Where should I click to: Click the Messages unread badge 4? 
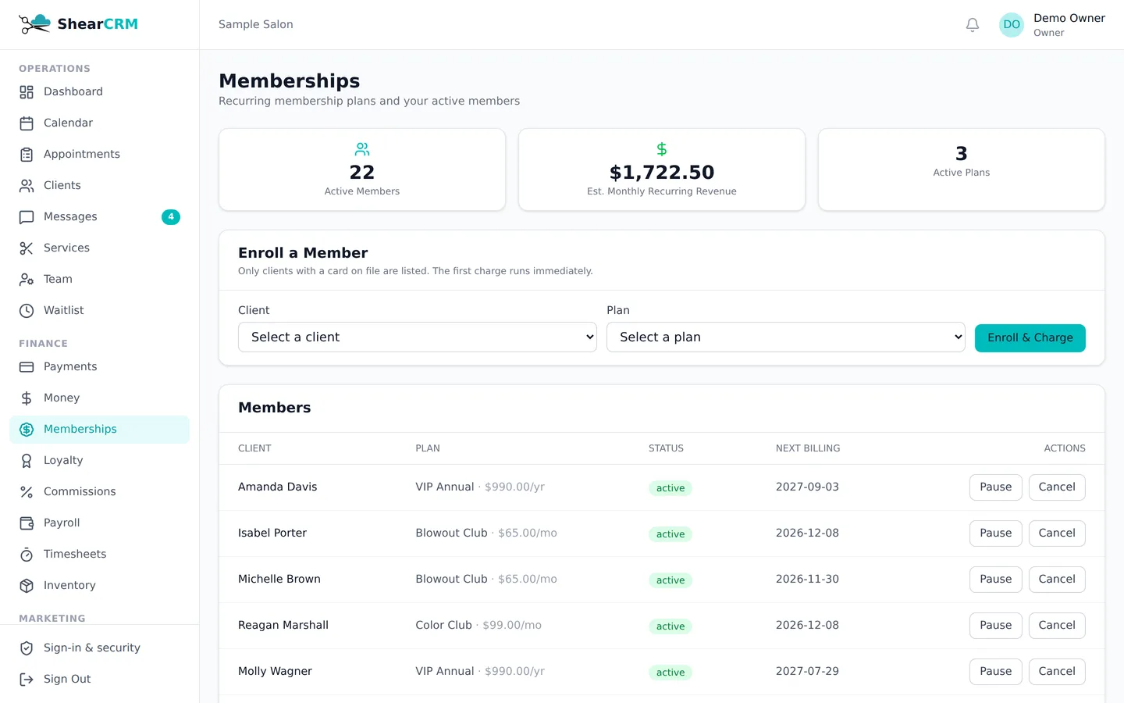click(x=171, y=217)
